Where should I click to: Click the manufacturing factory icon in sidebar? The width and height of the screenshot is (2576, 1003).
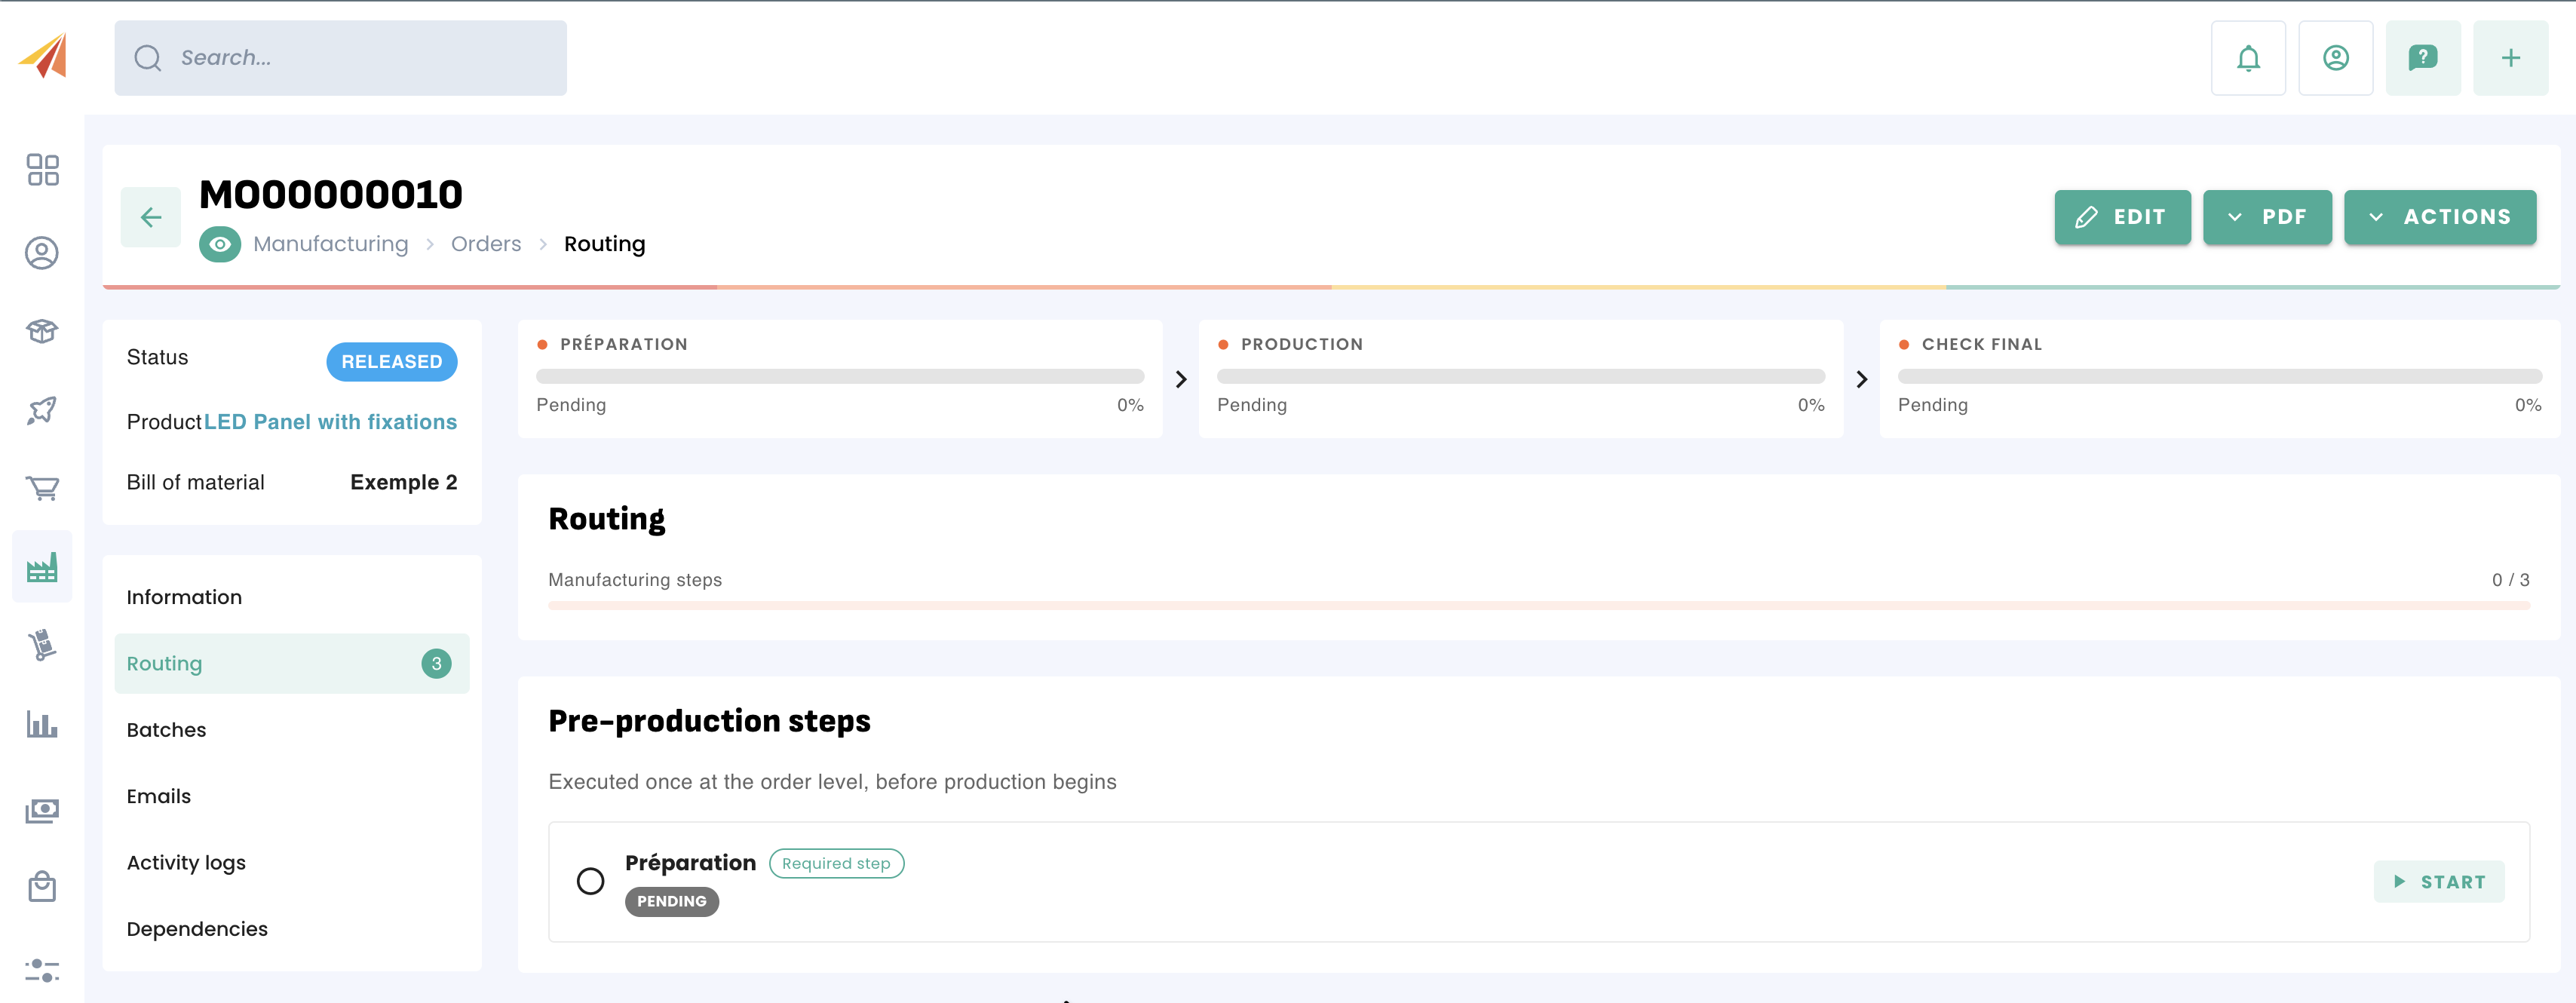tap(42, 567)
